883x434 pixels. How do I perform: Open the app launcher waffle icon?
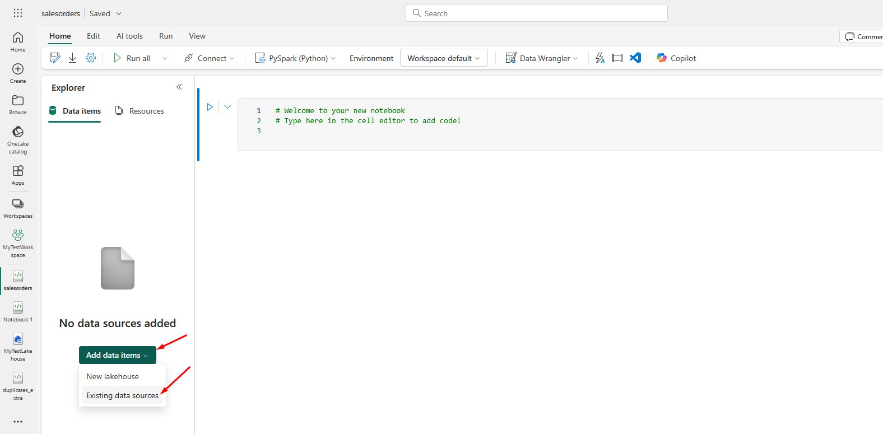[18, 13]
